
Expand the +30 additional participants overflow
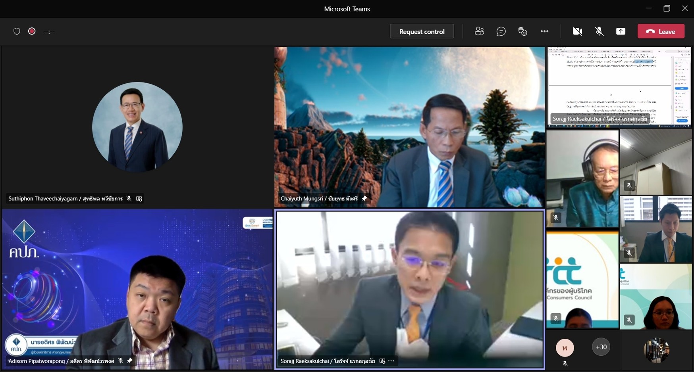(x=601, y=347)
